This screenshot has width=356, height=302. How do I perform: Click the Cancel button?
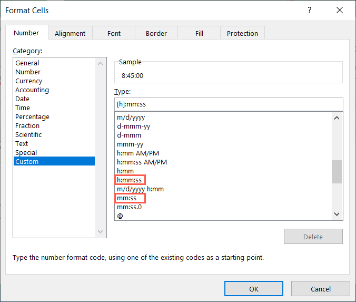(x=320, y=289)
